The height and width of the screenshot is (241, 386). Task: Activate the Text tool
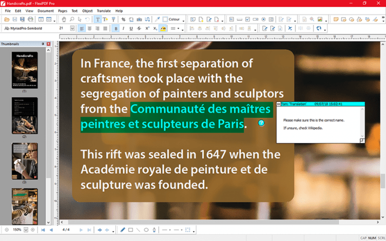pos(97,20)
